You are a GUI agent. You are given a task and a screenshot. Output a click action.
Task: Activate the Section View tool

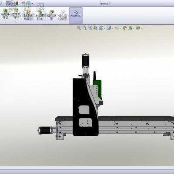click(95, 28)
